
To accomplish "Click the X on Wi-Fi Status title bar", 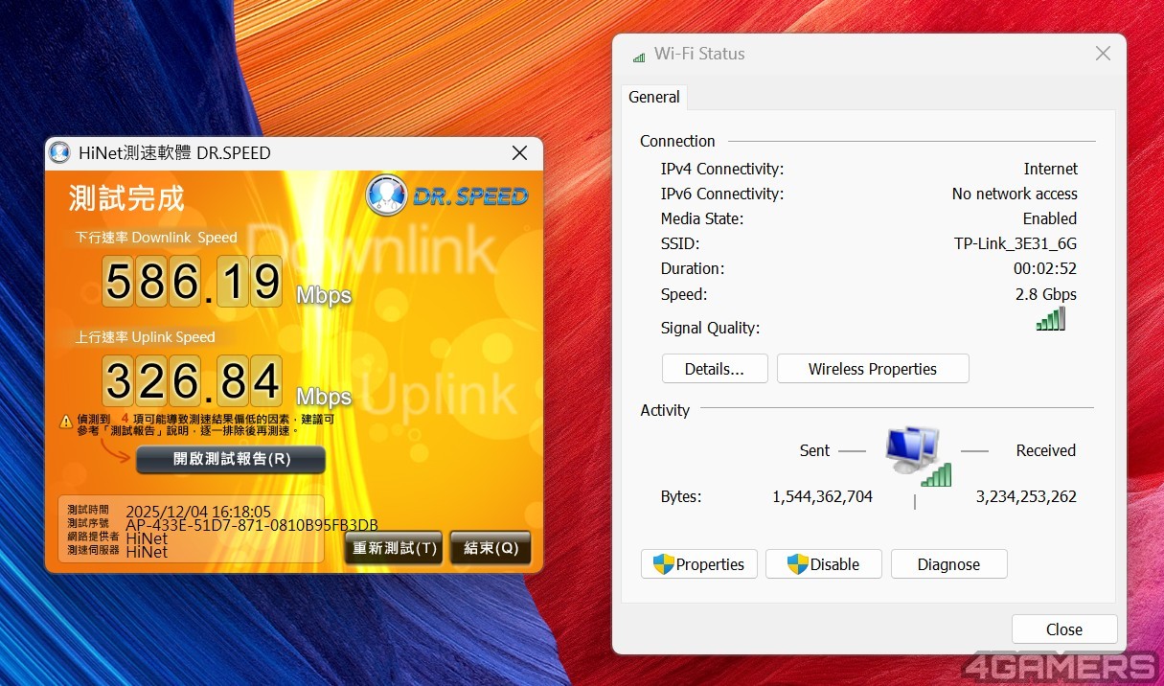I will click(x=1103, y=54).
